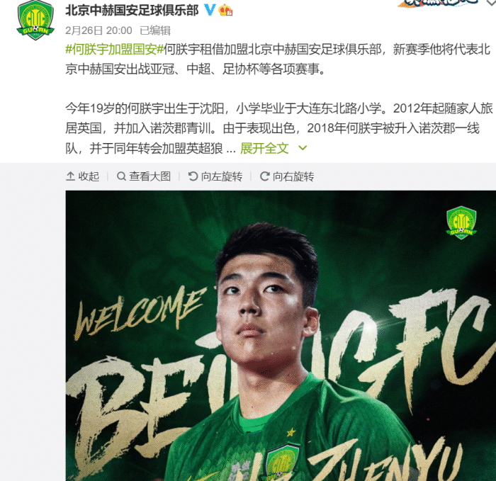496x481 pixels.
Task: Select 向右旋转 text in image toolbar
Action: (293, 176)
